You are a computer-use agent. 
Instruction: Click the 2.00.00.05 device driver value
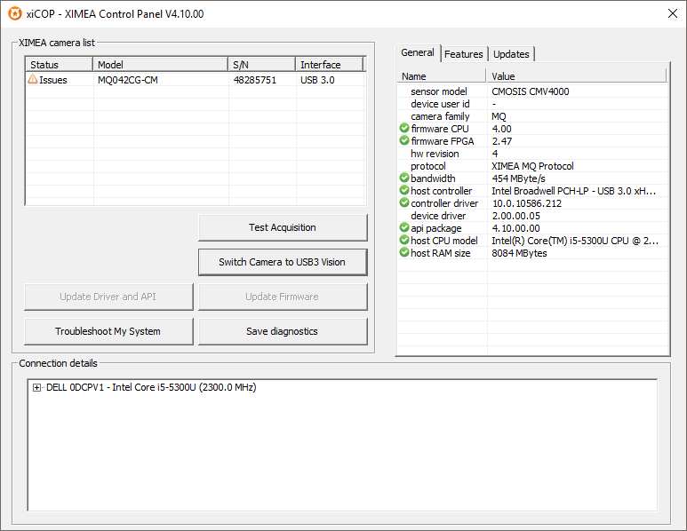(x=515, y=216)
